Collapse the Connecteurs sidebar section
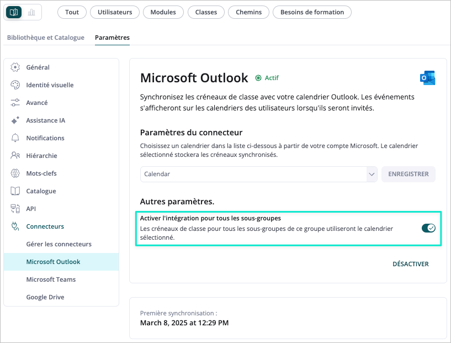 (x=45, y=226)
